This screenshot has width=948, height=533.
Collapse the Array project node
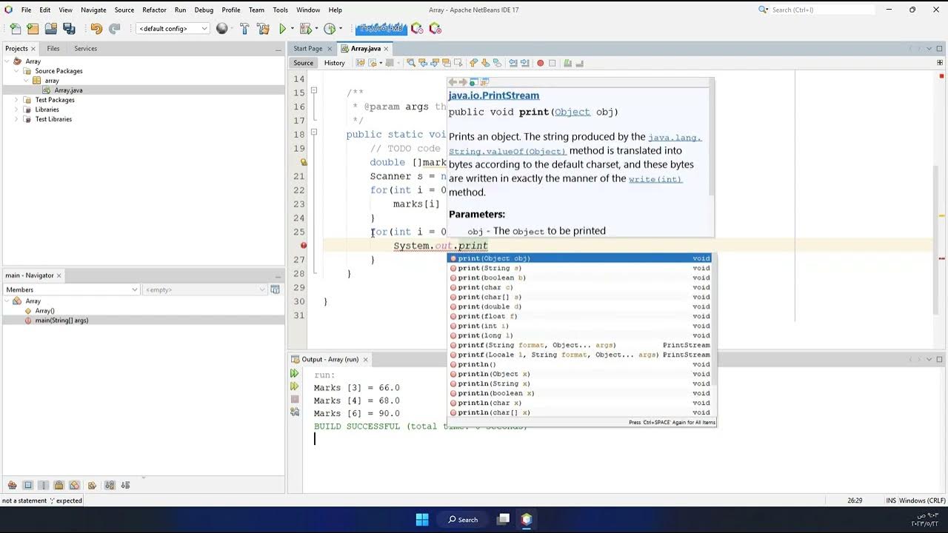coord(7,61)
